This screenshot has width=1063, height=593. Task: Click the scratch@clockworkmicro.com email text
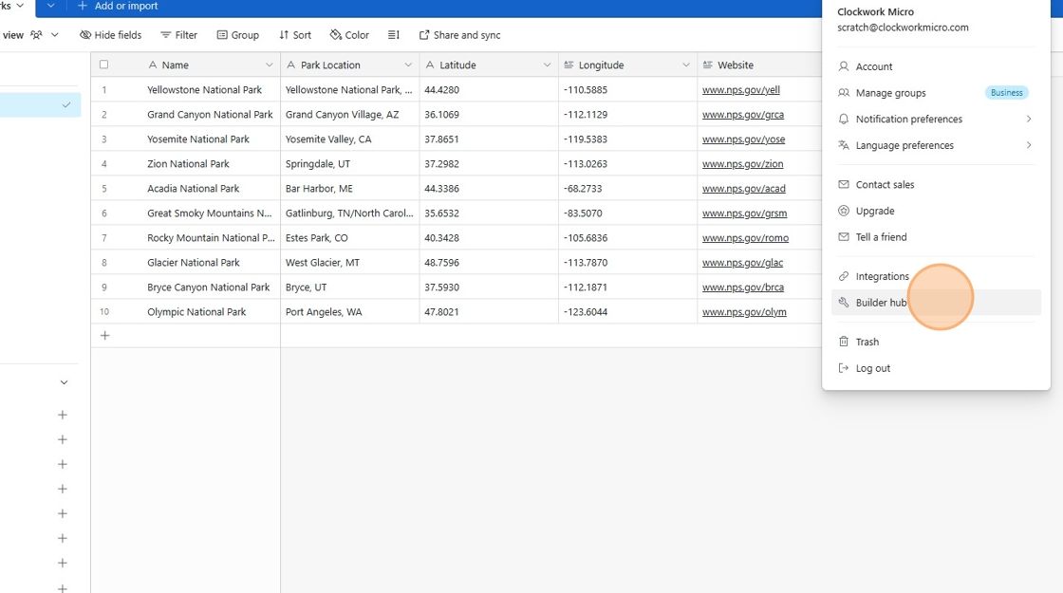point(903,28)
